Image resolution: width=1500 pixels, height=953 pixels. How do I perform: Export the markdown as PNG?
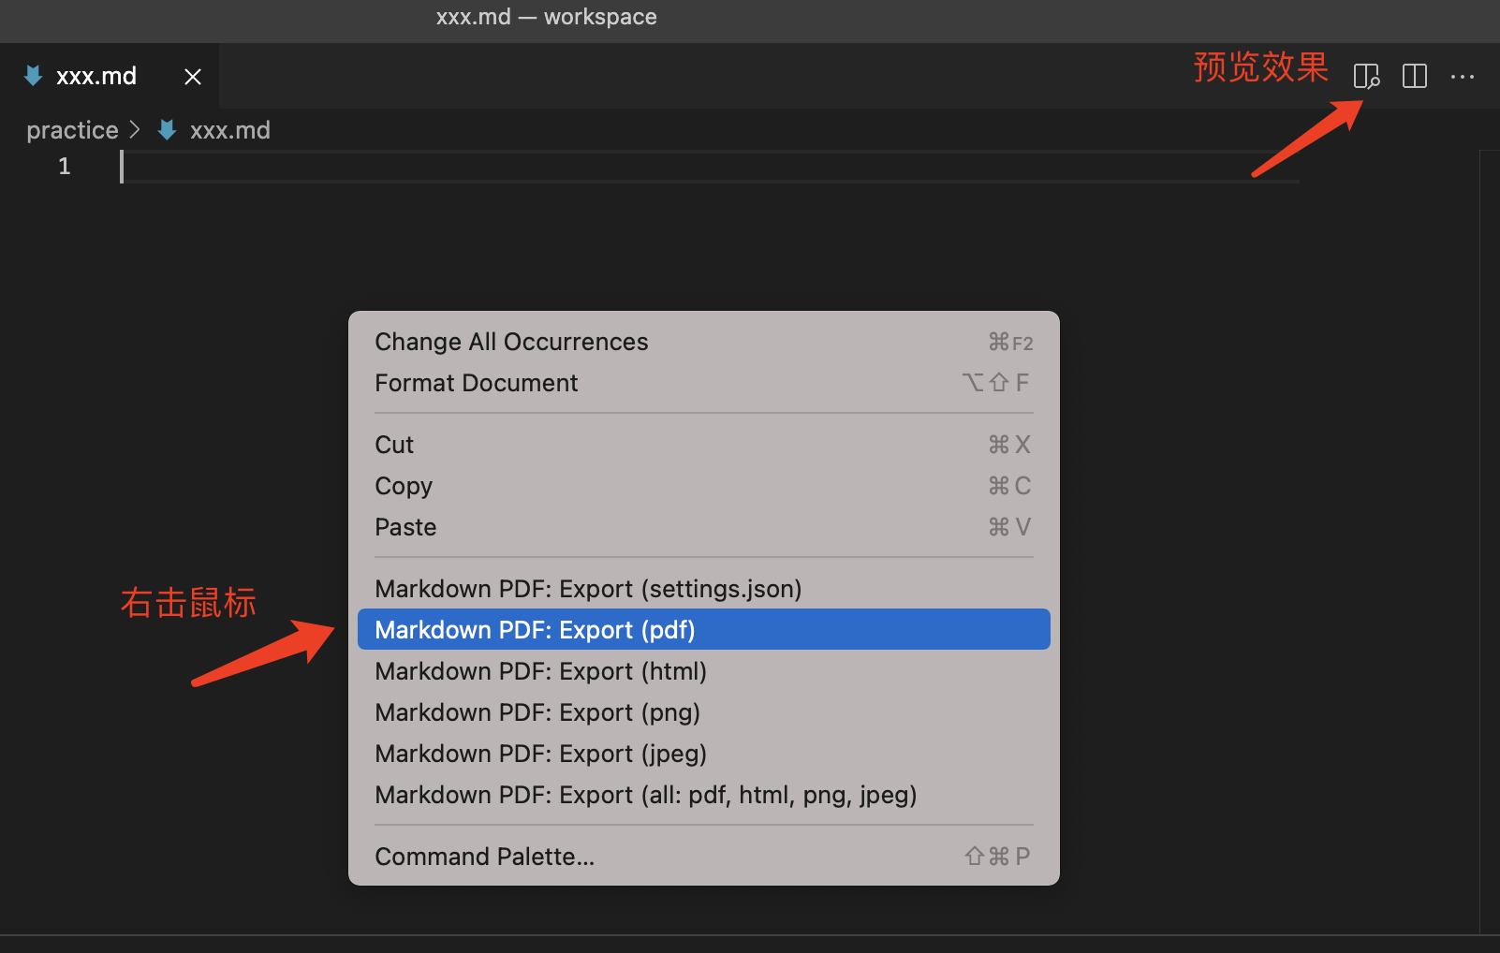click(537, 711)
